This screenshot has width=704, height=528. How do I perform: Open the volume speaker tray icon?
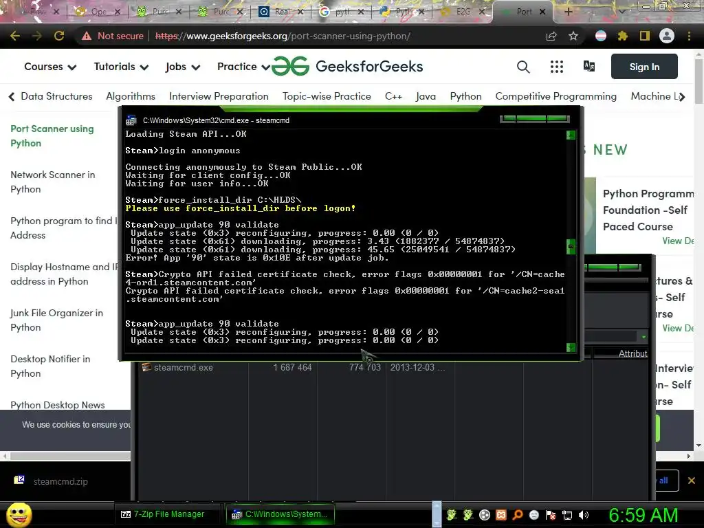[584, 515]
